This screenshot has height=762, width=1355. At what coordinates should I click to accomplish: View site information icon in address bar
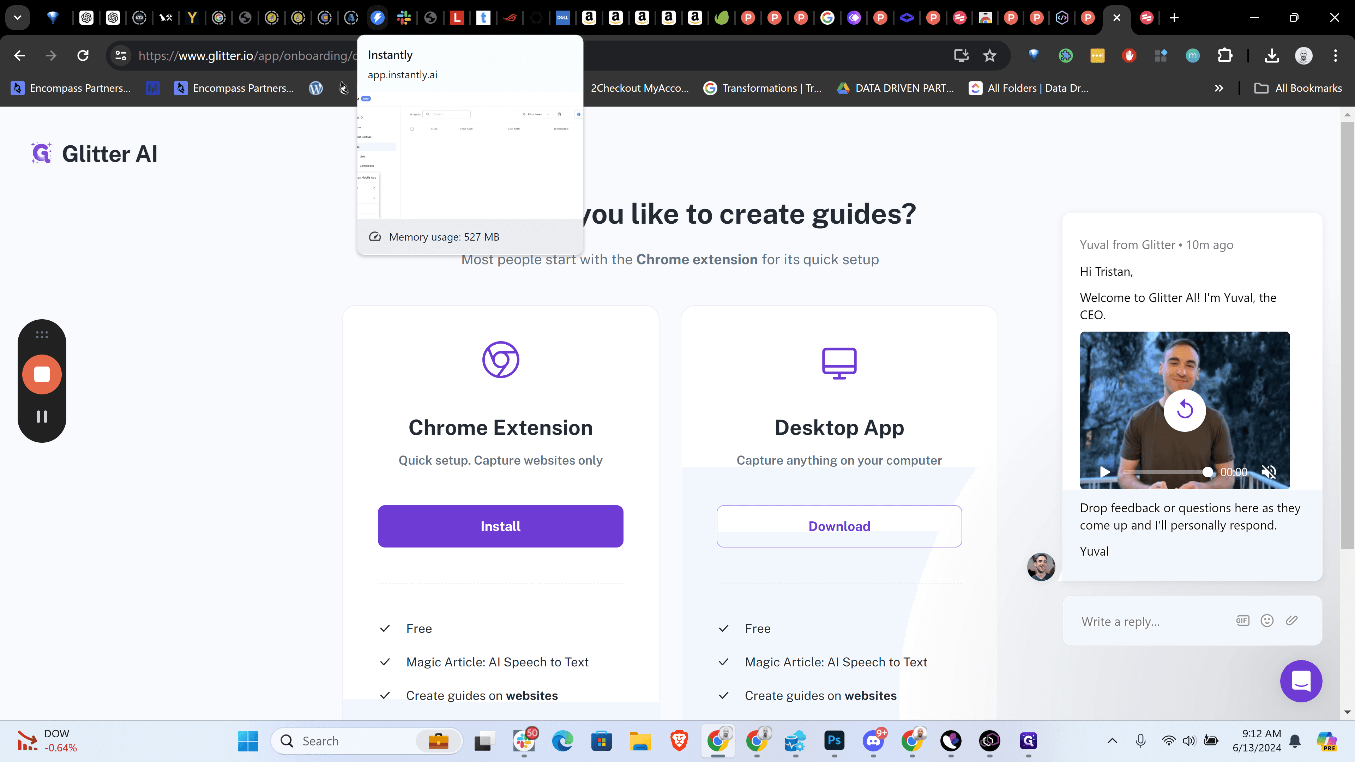(x=121, y=55)
